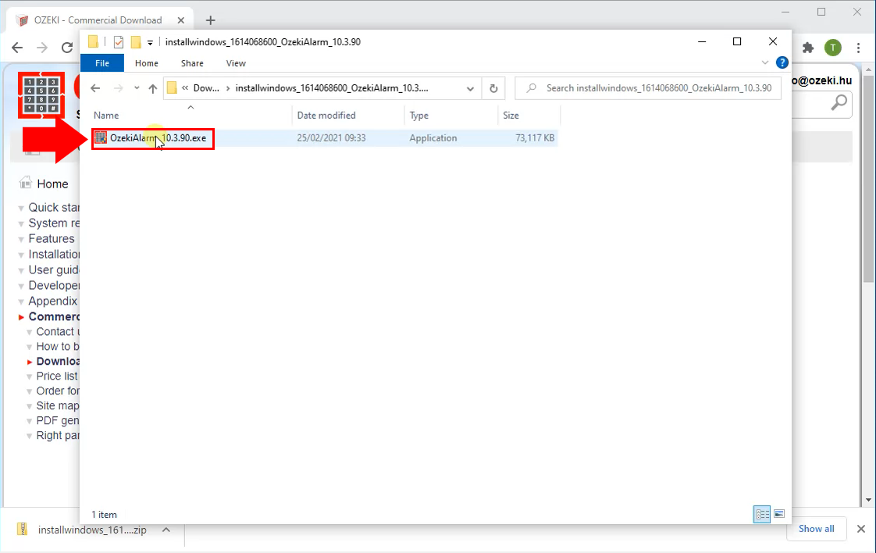
Task: Open the File ribbon tab
Action: click(102, 63)
